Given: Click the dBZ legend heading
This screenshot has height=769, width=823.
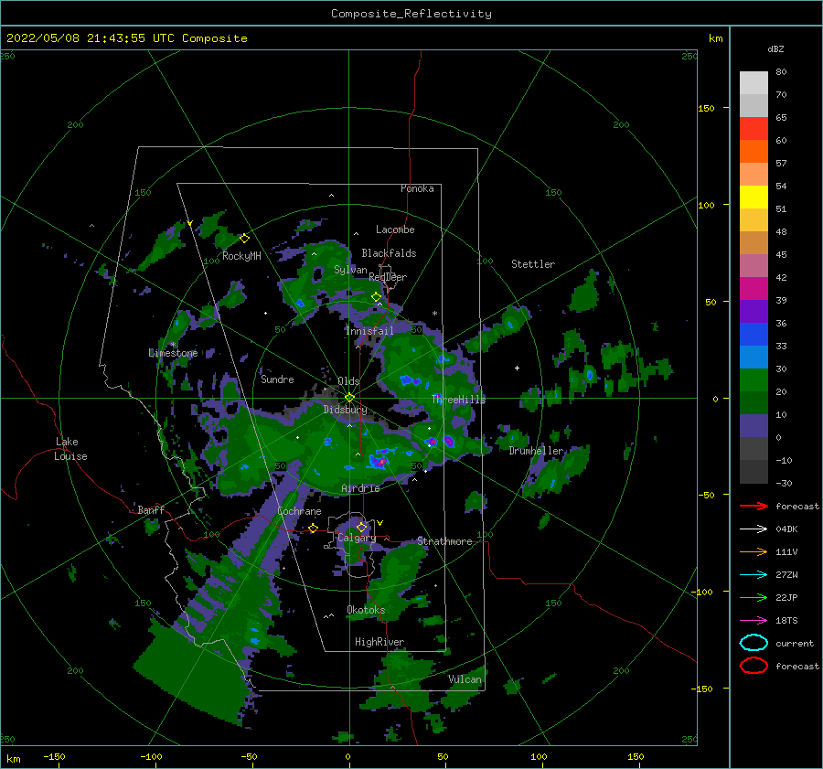Looking at the screenshot, I should (x=775, y=48).
